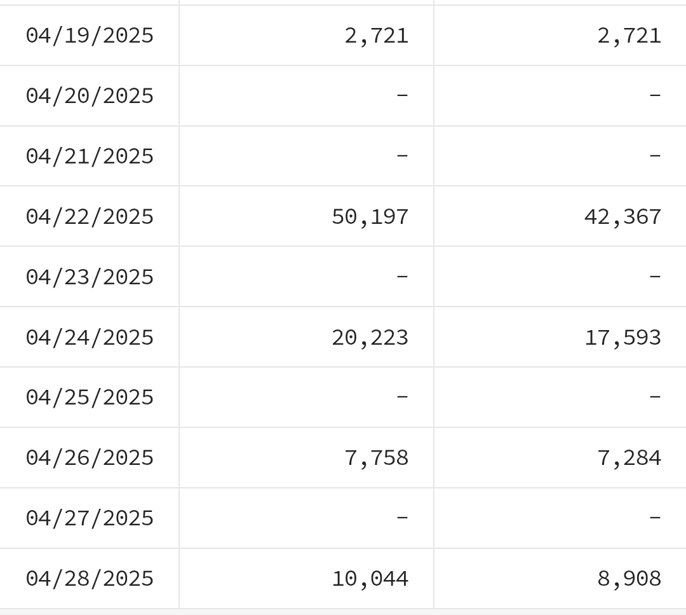Select the 10,044 value cell
The width and height of the screenshot is (686, 615).
(x=306, y=579)
